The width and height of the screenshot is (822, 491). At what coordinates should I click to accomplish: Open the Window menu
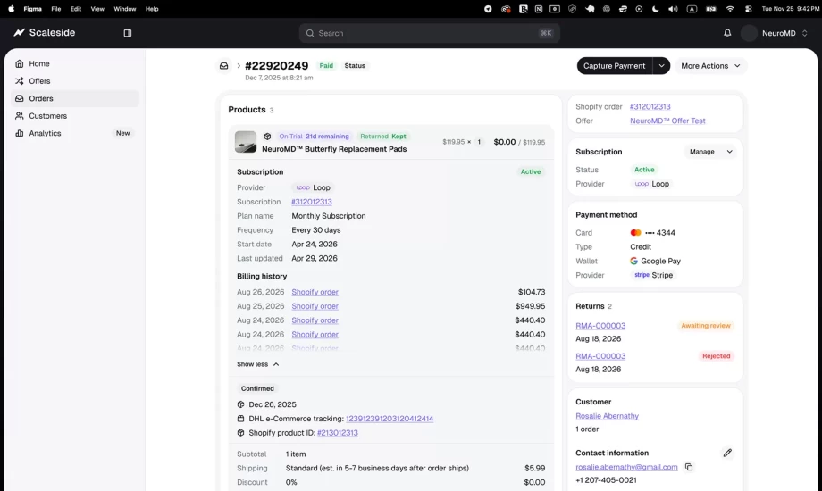tap(125, 9)
